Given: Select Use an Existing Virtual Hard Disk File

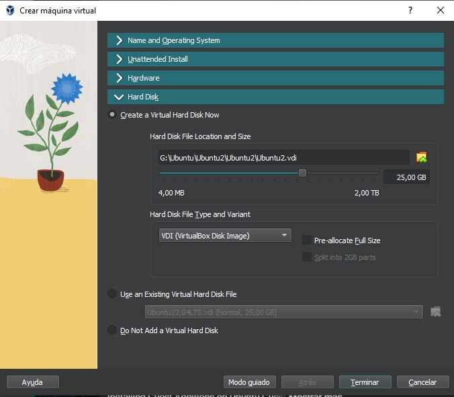Looking at the screenshot, I should (112, 294).
